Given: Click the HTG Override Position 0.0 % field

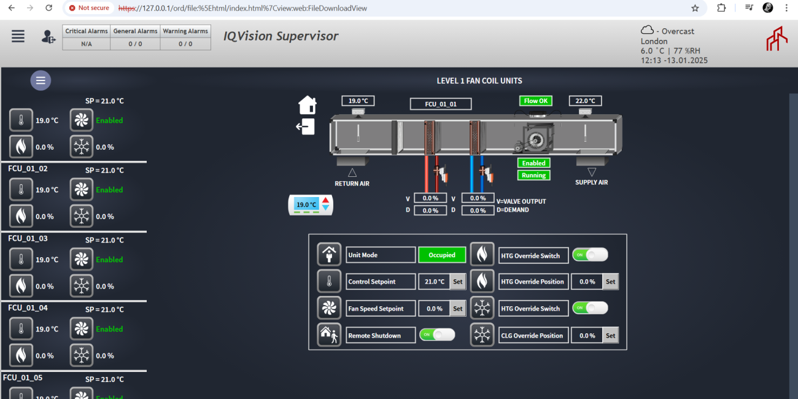Looking at the screenshot, I should point(587,282).
